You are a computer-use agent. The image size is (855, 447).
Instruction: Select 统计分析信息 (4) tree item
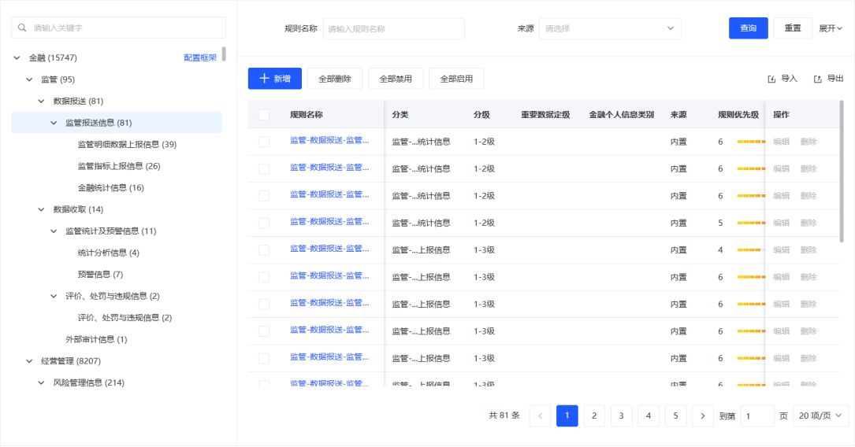(x=109, y=253)
